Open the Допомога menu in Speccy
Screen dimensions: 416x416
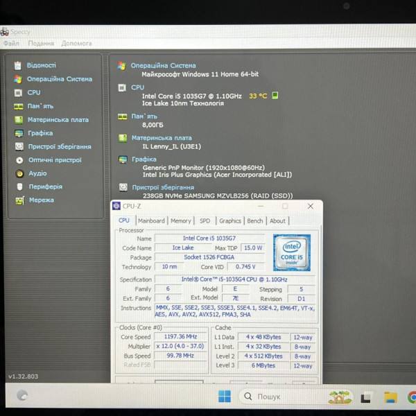(77, 43)
